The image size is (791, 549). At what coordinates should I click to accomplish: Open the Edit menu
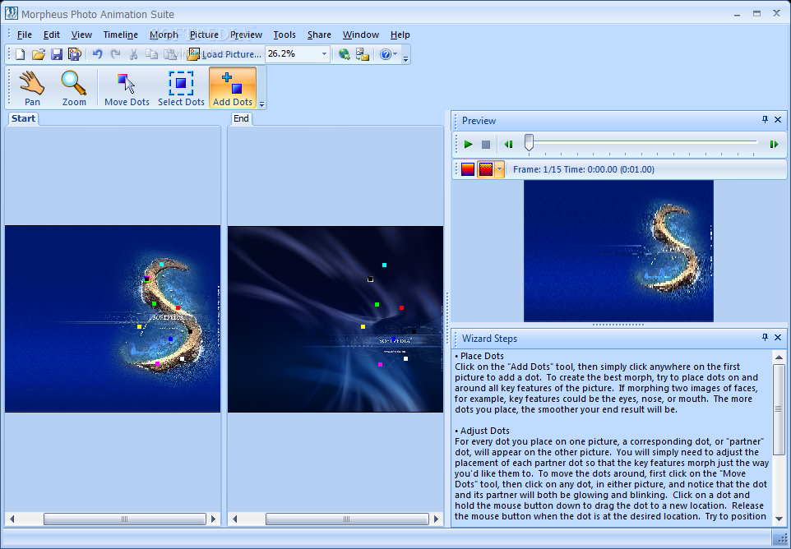tap(52, 35)
